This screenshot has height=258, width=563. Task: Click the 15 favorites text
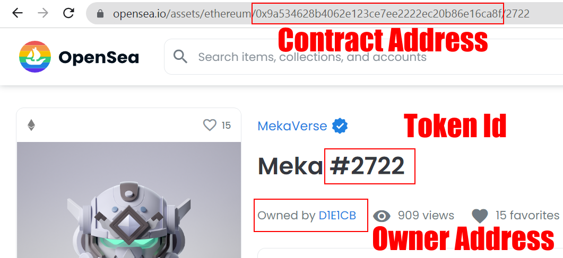pos(527,215)
